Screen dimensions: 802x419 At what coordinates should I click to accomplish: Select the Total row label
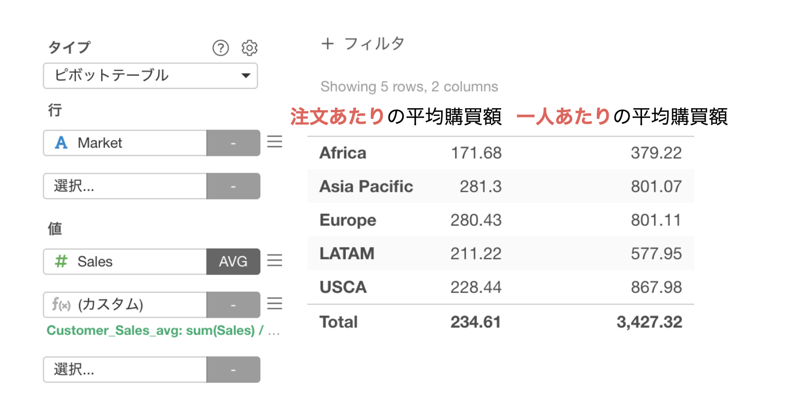pyautogui.click(x=339, y=322)
